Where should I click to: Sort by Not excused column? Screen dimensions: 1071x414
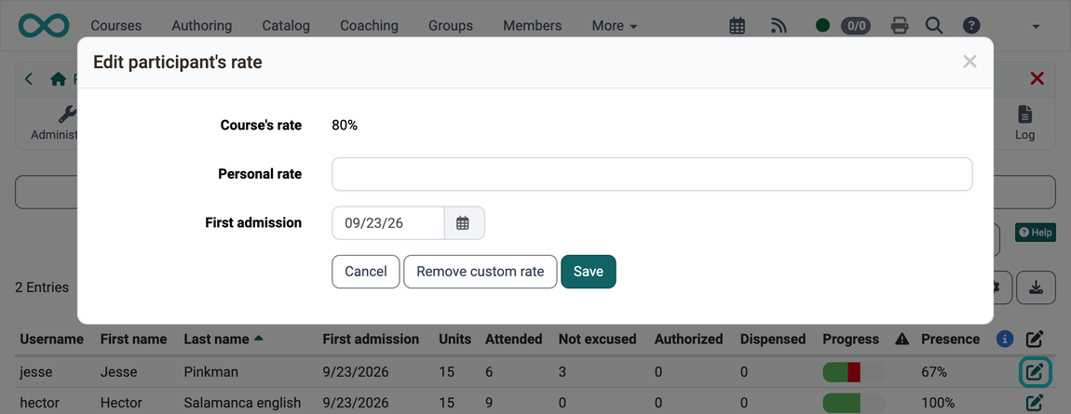[x=597, y=339]
